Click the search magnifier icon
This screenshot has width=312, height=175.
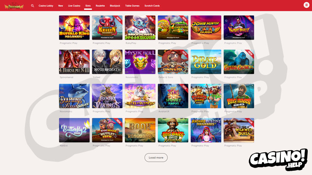pos(32,6)
